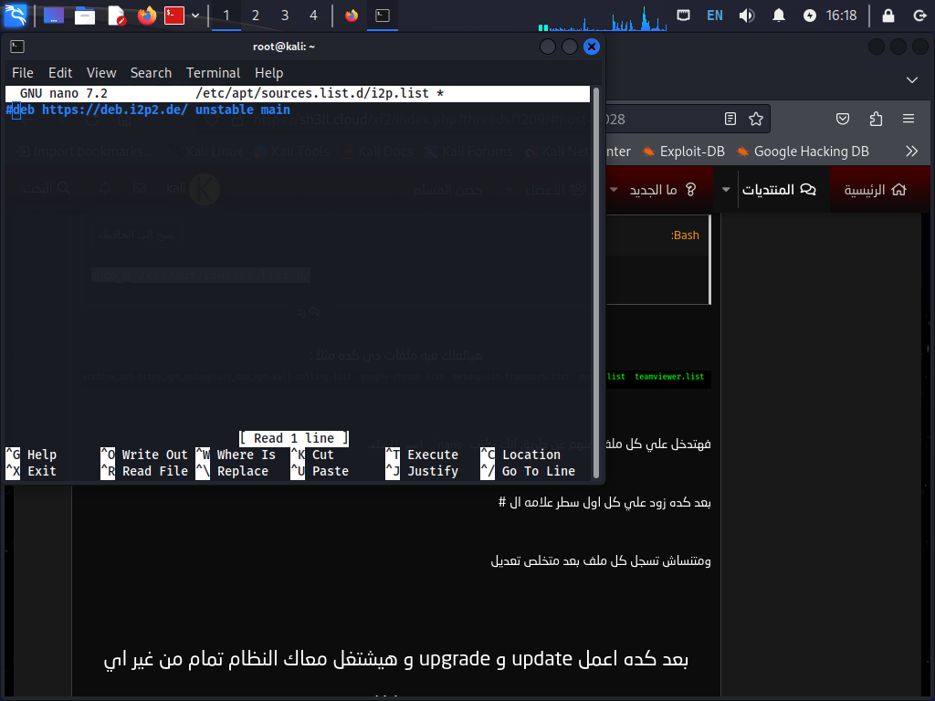Screen dimensions: 935x701
Task: Open the Kali applications menu icon
Action: pyautogui.click(x=15, y=15)
